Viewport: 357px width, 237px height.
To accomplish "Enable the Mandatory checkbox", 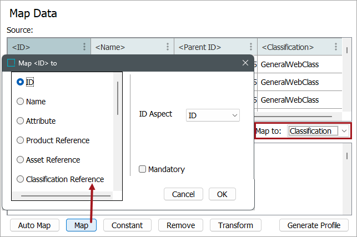I will click(143, 169).
